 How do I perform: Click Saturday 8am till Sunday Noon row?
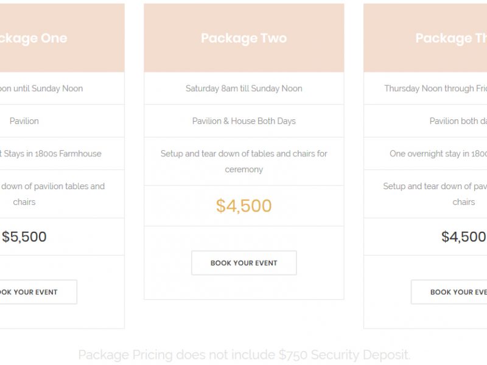[244, 88]
